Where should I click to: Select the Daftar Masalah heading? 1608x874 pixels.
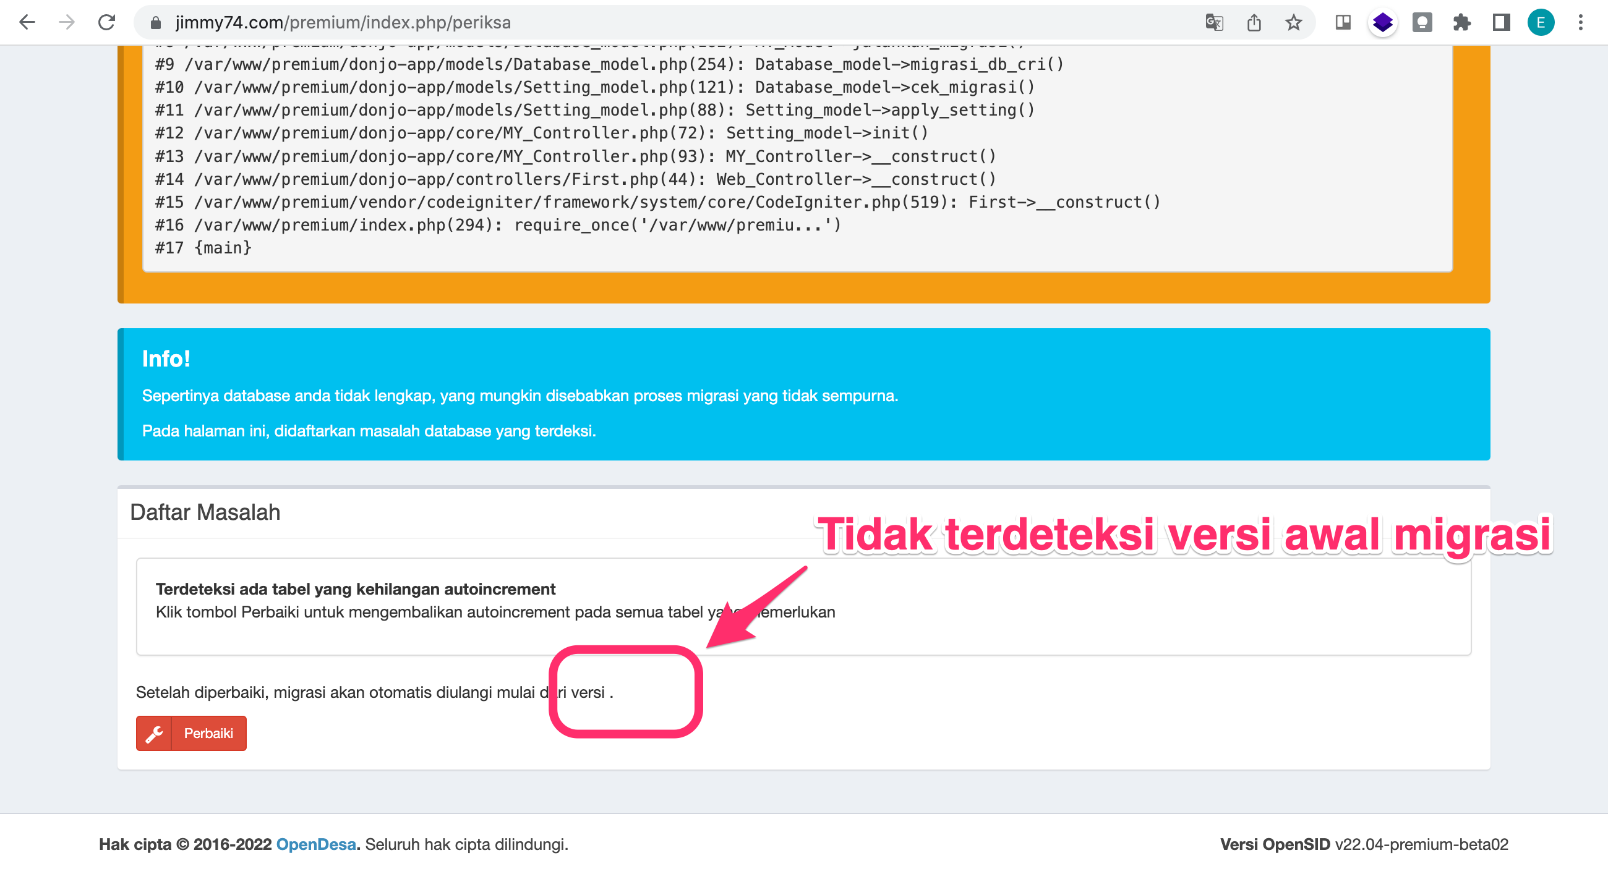pyautogui.click(x=205, y=512)
